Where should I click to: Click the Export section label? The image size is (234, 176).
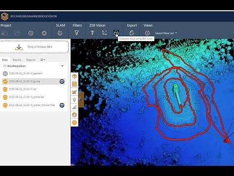coord(132,25)
